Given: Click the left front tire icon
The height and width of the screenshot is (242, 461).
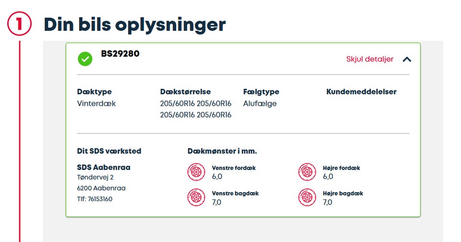Looking at the screenshot, I should tap(196, 172).
